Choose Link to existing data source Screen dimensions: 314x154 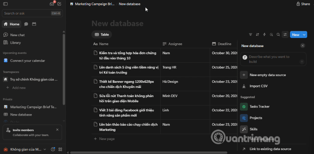point(273,149)
